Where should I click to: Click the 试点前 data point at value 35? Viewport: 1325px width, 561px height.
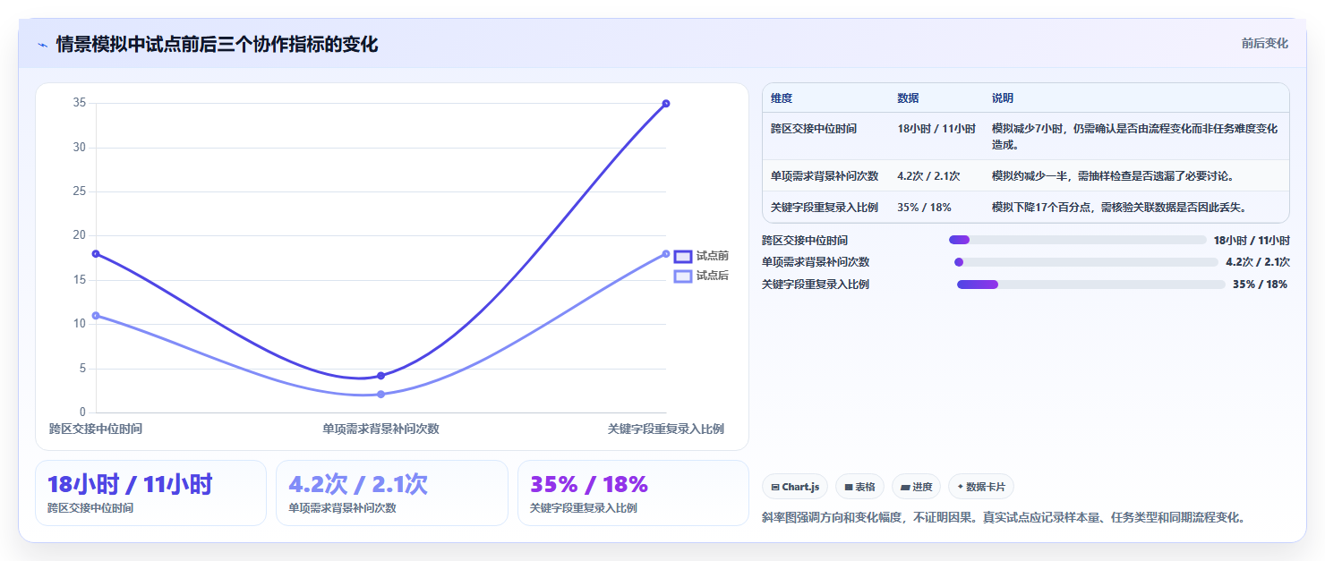pyautogui.click(x=666, y=103)
